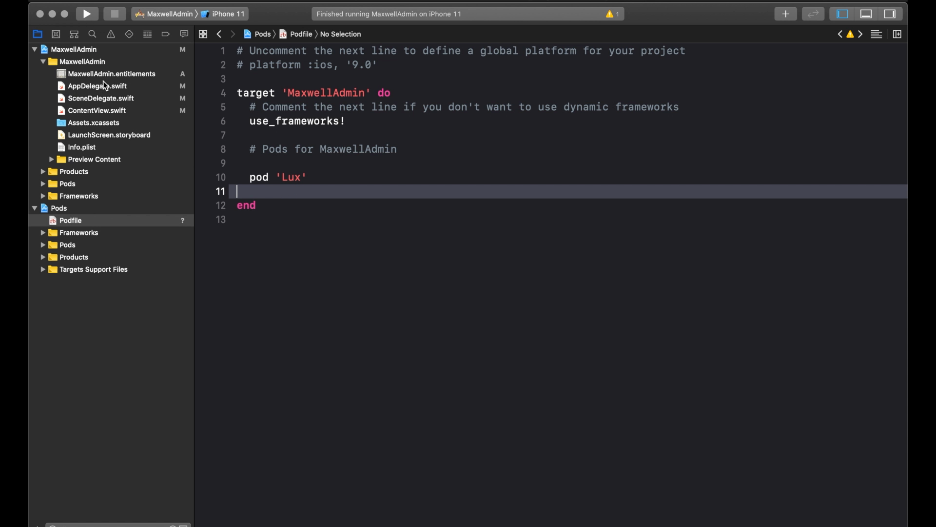Open the Pods menu in breadcrumb
Screen dimensions: 936x527
tap(262, 34)
